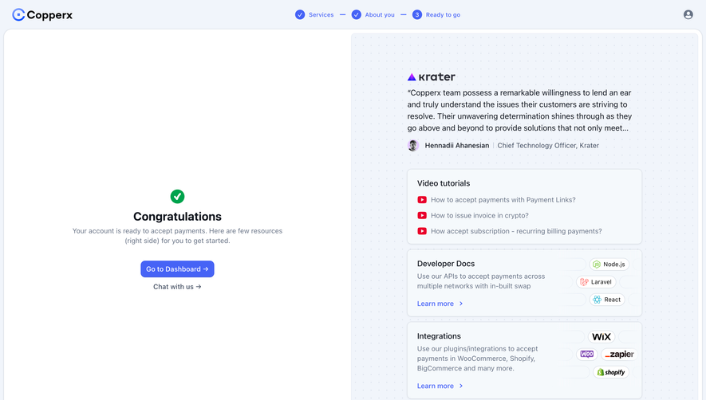The image size is (706, 400).
Task: Select the WooCommerce integration badge
Action: (586, 355)
